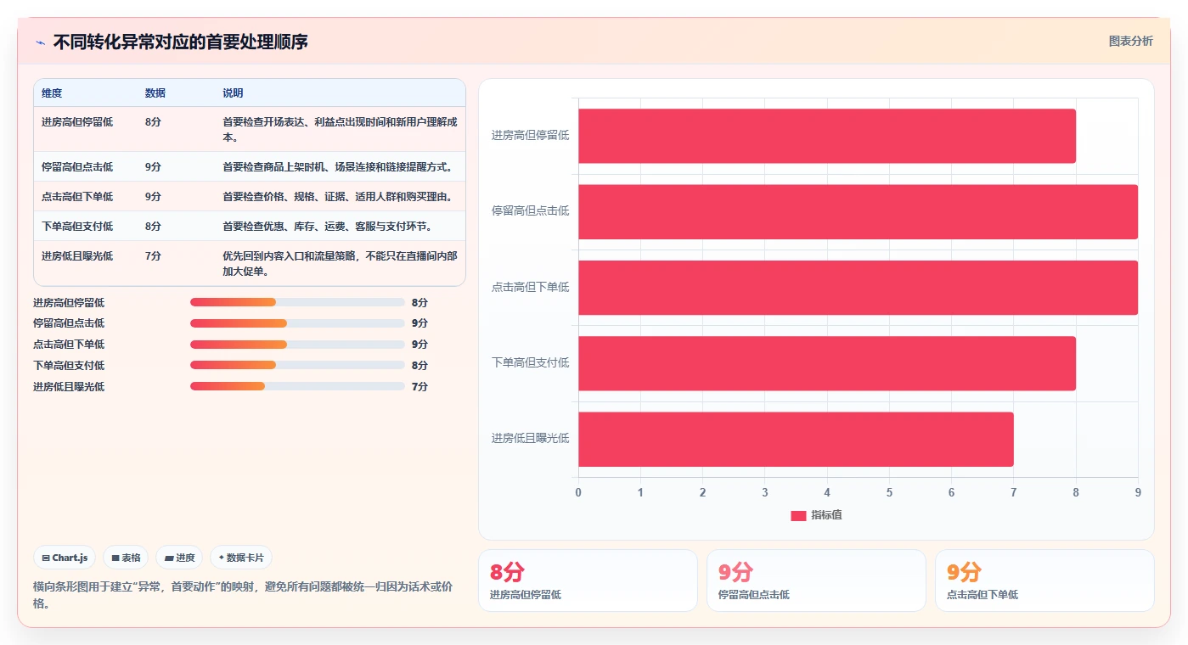Open the 9分 停留高但点击低 data card
This screenshot has height=645, width=1188.
[816, 580]
